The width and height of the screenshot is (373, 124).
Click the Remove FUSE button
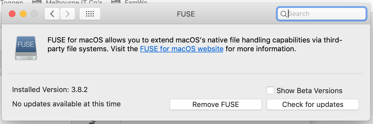pyautogui.click(x=216, y=104)
